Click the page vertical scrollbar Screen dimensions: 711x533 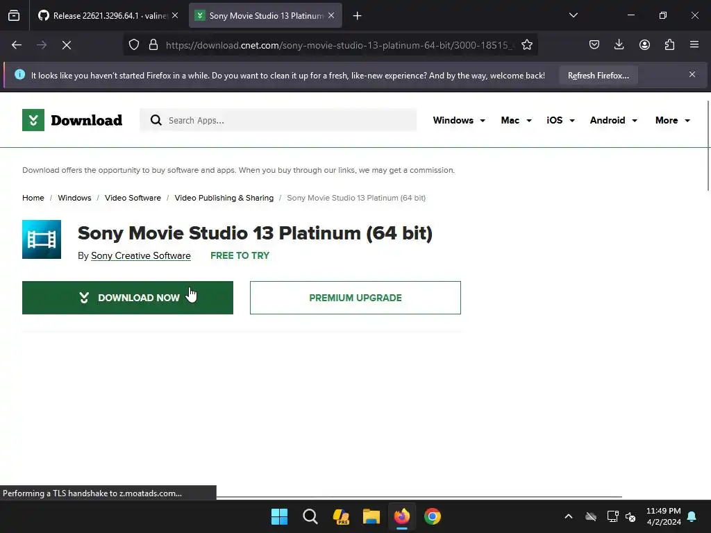708,145
